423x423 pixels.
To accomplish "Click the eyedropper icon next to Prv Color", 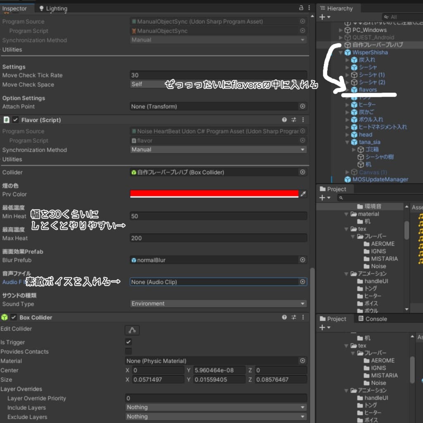I will 303,194.
